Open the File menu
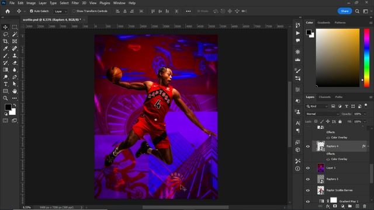The height and width of the screenshot is (210, 374). pyautogui.click(x=12, y=3)
